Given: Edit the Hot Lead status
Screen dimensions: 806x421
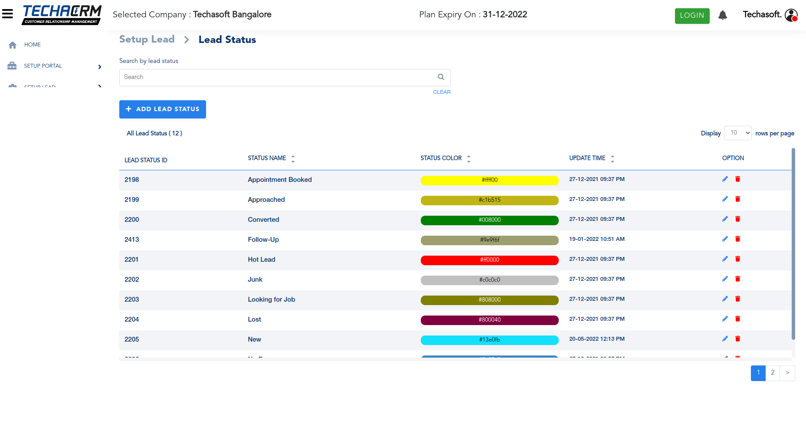Looking at the screenshot, I should click(725, 259).
